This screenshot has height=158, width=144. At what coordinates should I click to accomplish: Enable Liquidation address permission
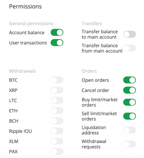point(129,130)
